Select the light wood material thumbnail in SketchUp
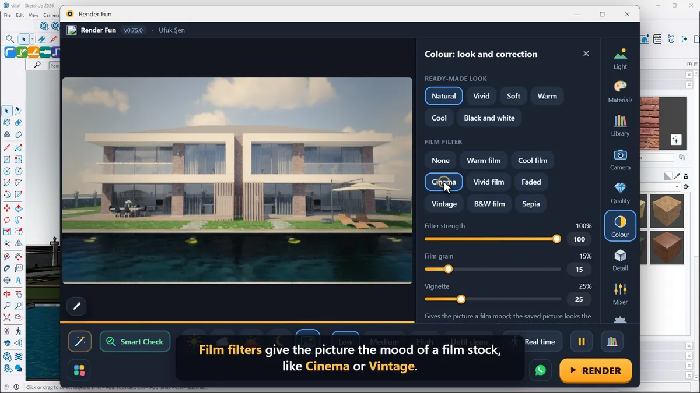The height and width of the screenshot is (393, 700). [667, 211]
